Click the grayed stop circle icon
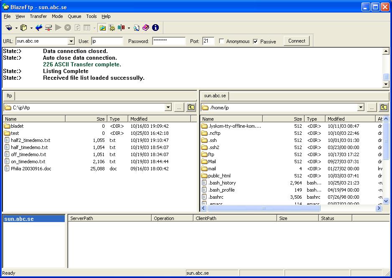 (68, 28)
